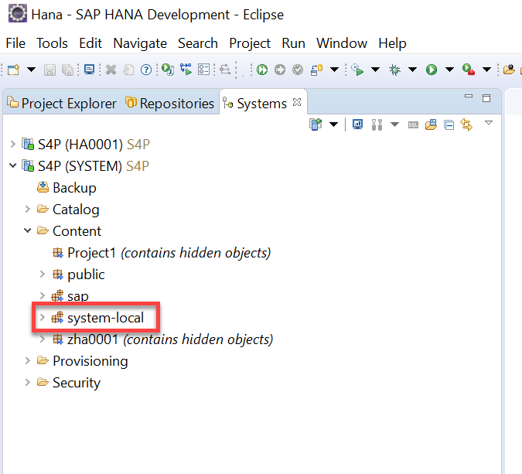Click the server with yellow cylinder icon
The width and height of the screenshot is (522, 474).
click(316, 70)
